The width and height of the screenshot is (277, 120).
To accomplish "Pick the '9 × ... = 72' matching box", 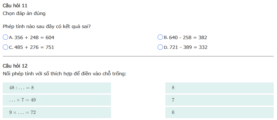I will (x=57, y=112).
